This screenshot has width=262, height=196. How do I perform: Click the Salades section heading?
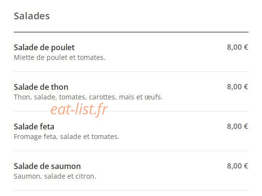coord(32,16)
